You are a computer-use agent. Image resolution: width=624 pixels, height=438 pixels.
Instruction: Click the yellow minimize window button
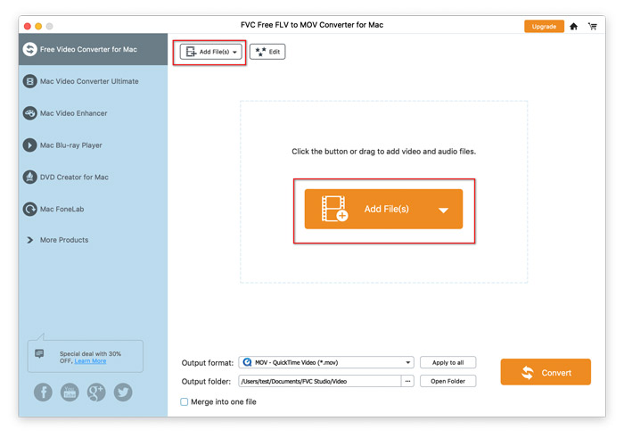click(x=38, y=26)
